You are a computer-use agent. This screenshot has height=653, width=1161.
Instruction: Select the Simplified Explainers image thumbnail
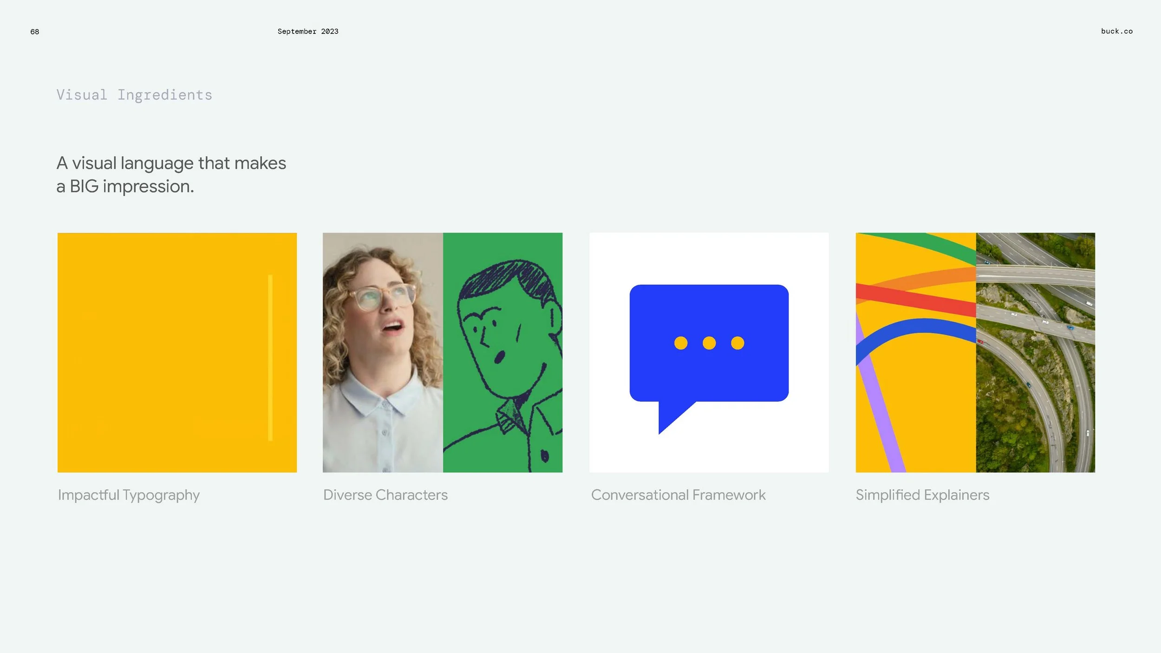click(975, 353)
